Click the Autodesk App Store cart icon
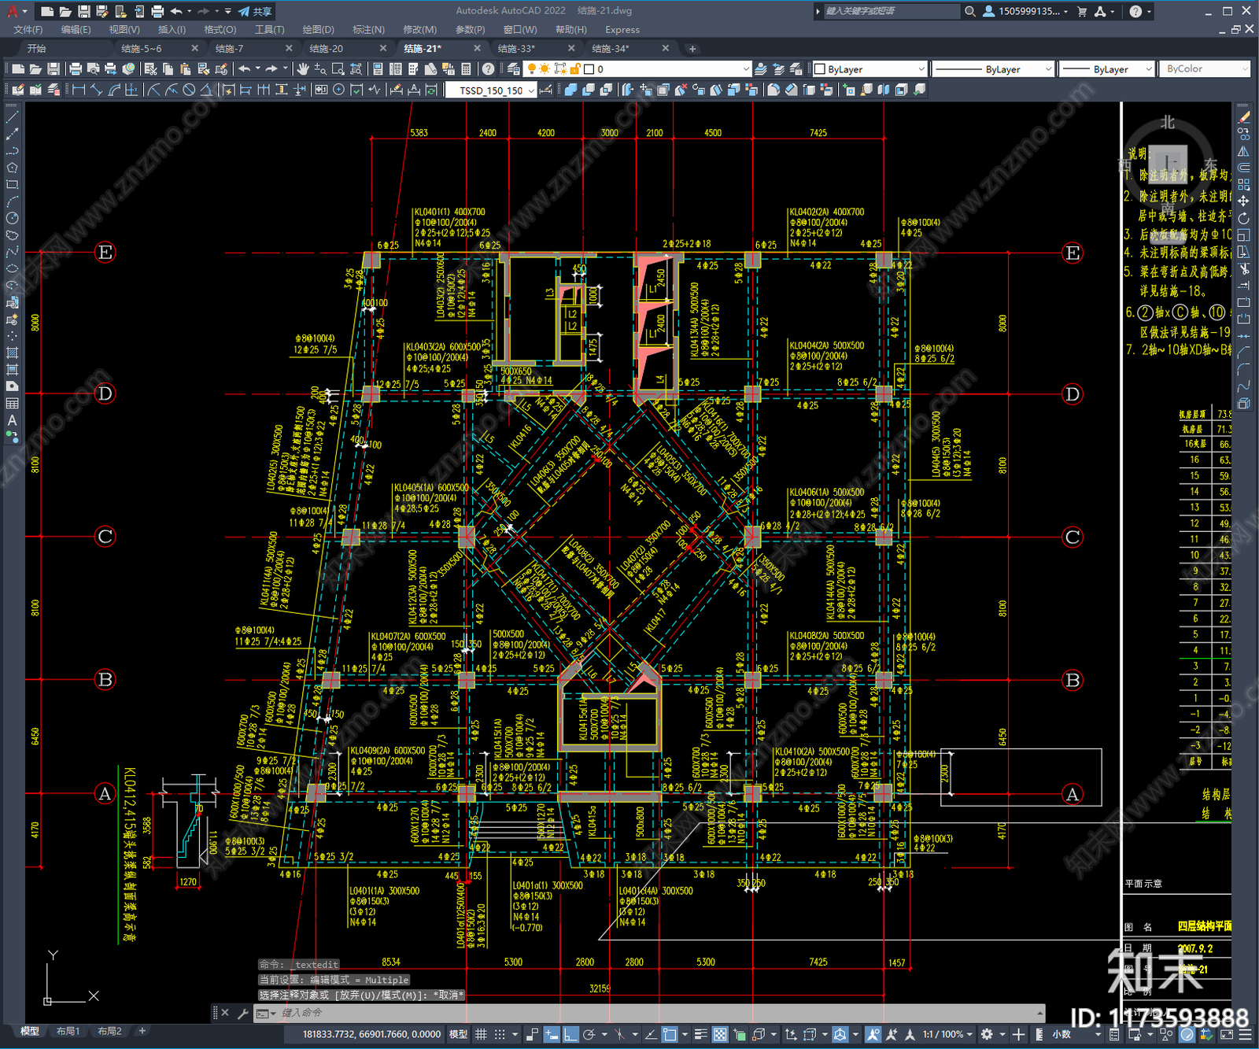Image resolution: width=1259 pixels, height=1049 pixels. (1082, 11)
